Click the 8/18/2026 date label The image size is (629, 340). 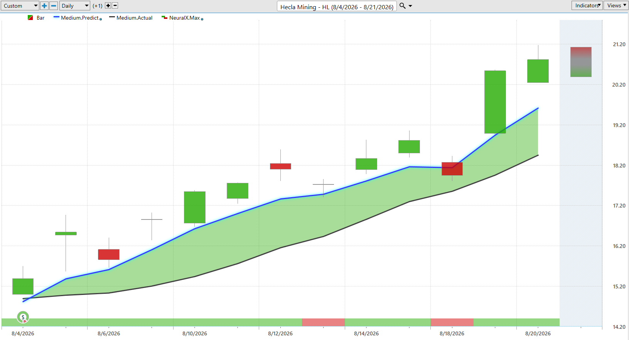pyautogui.click(x=452, y=333)
